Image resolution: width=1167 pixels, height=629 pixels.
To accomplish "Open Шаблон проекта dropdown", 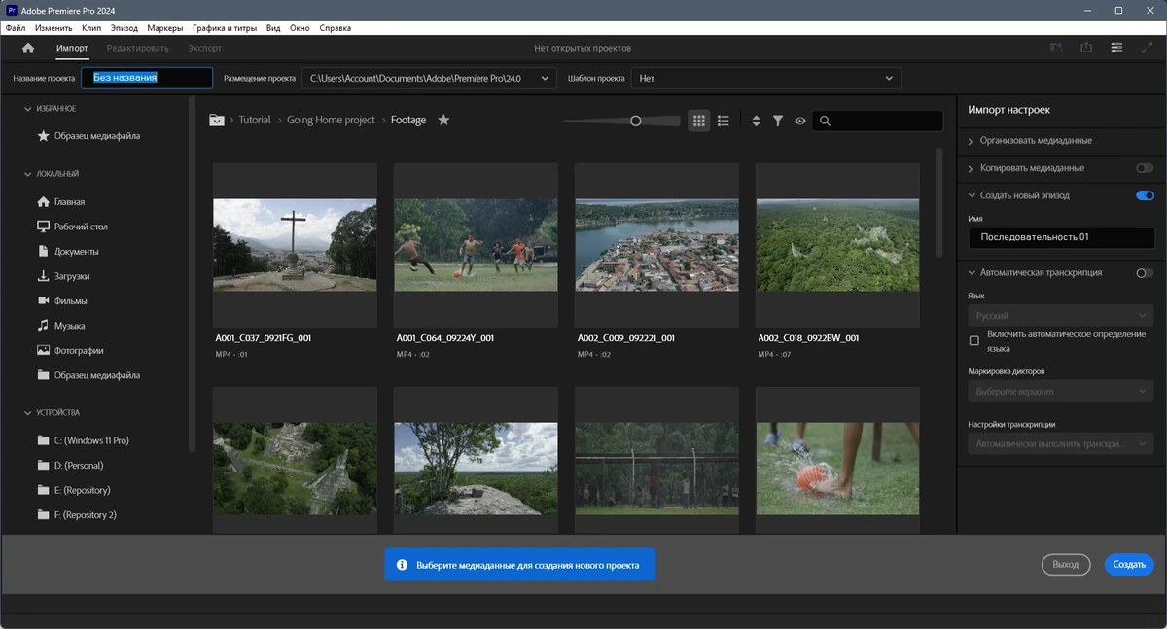I will [x=766, y=78].
